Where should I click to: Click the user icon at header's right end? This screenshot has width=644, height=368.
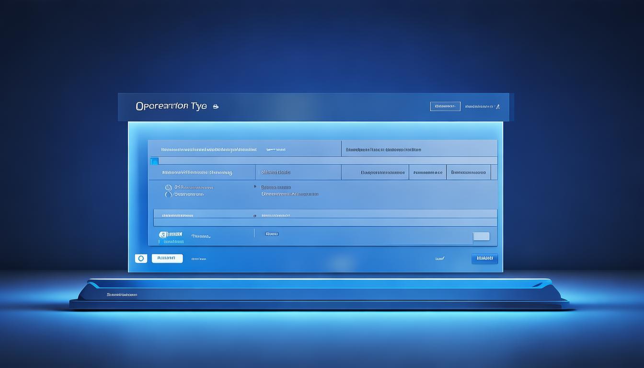[x=497, y=106]
